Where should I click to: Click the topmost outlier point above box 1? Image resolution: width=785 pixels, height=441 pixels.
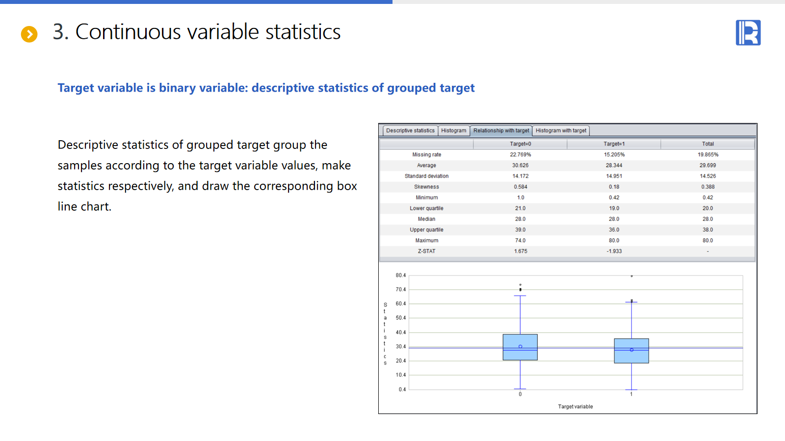tap(631, 276)
